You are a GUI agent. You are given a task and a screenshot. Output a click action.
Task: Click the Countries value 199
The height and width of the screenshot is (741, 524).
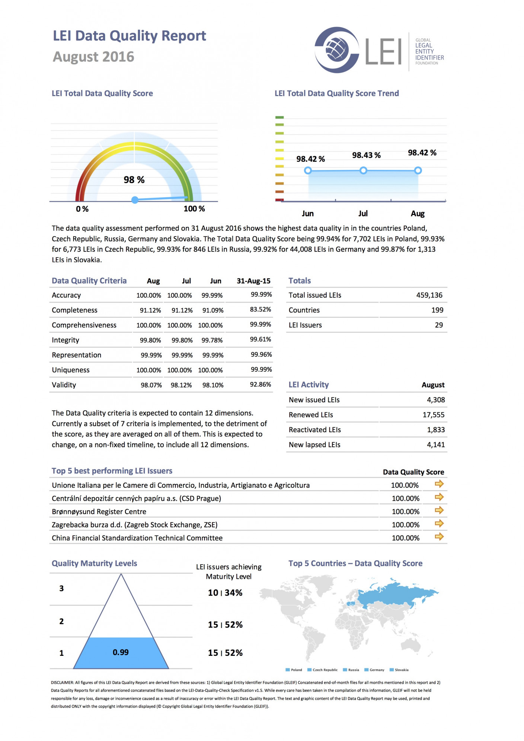pyautogui.click(x=437, y=310)
